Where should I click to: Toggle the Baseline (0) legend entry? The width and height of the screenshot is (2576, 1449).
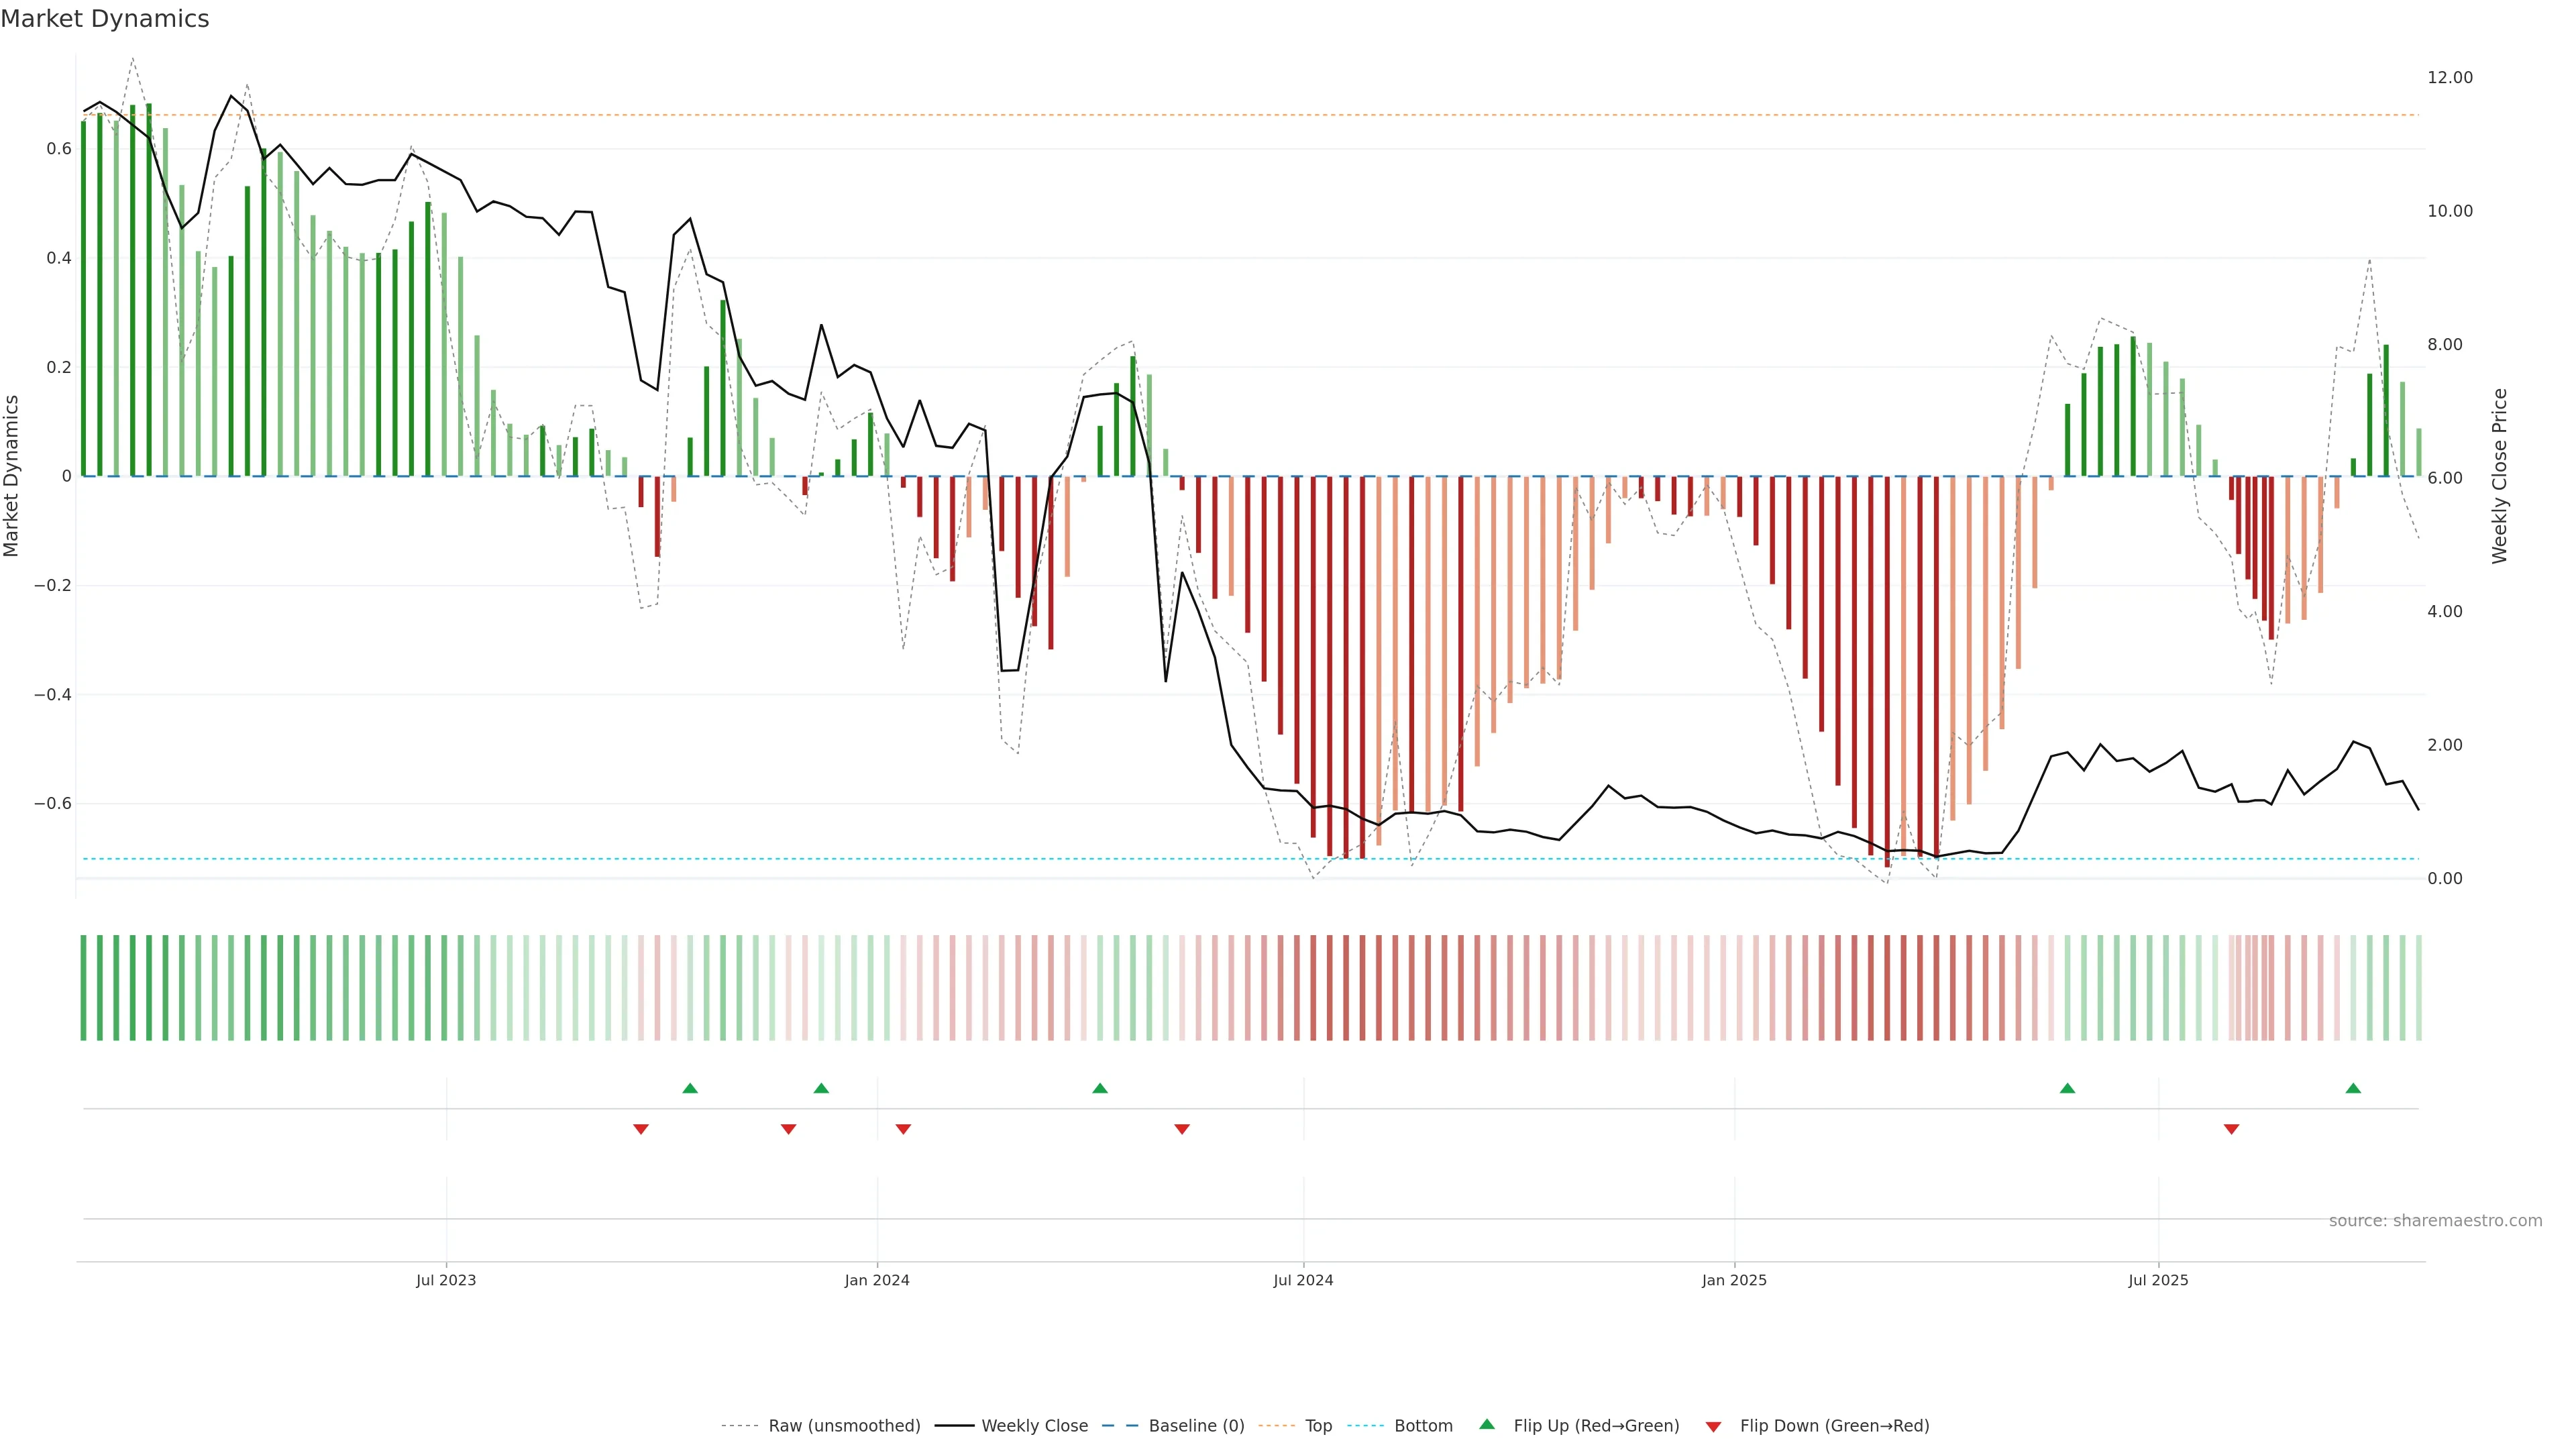point(1196,1426)
